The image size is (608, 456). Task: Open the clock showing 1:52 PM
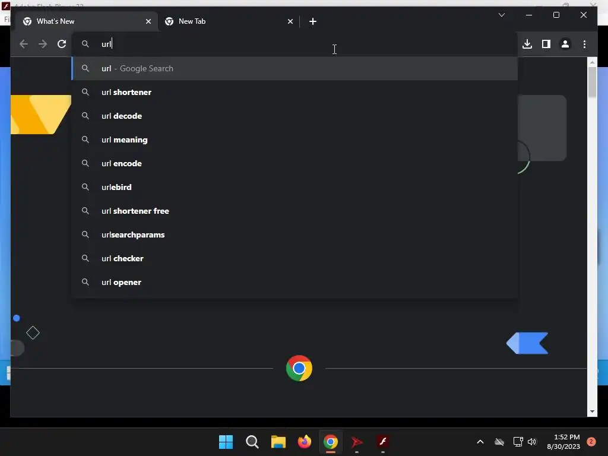coord(563,442)
